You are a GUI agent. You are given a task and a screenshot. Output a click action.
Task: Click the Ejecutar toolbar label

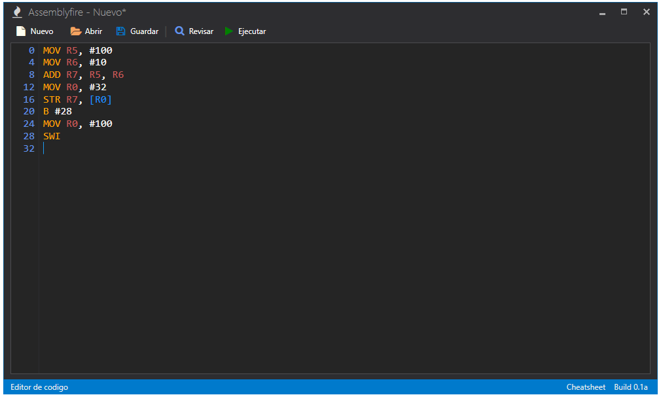(x=252, y=31)
